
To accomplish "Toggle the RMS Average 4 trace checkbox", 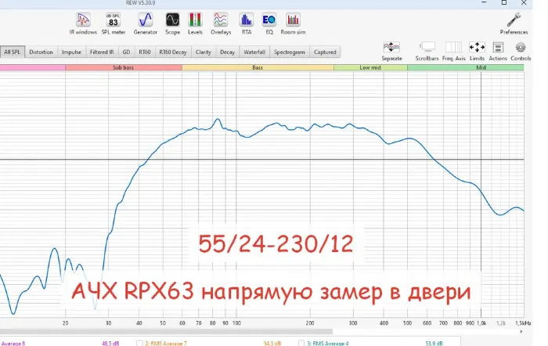I will tap(301, 343).
